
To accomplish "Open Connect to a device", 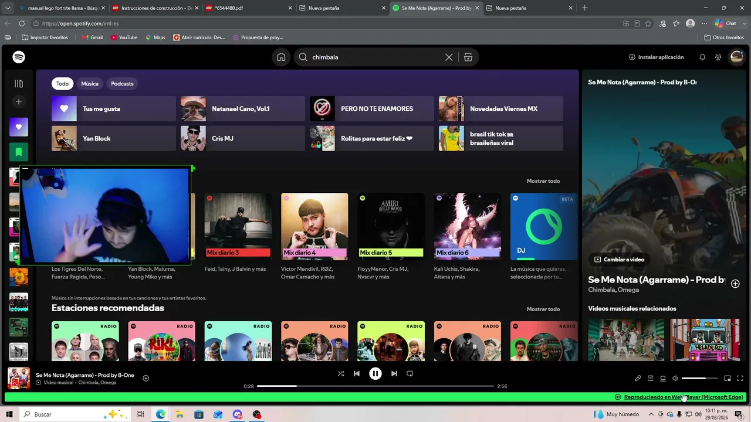I will point(663,379).
